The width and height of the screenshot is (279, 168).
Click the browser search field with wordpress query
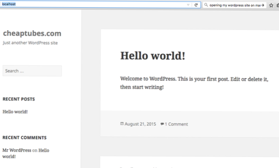(235, 5)
